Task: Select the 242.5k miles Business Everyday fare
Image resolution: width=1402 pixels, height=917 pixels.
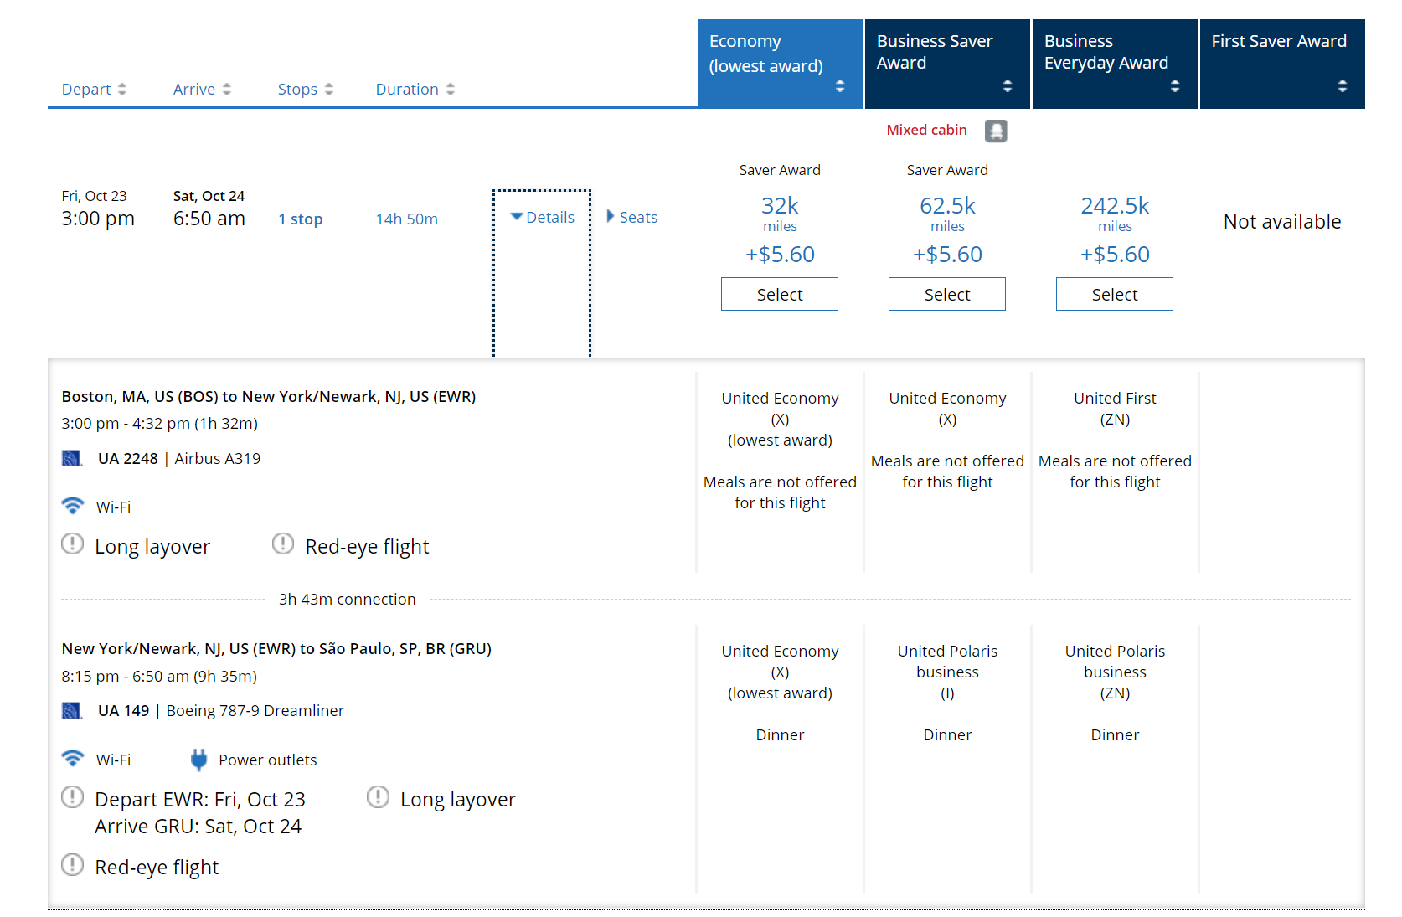Action: [1115, 295]
